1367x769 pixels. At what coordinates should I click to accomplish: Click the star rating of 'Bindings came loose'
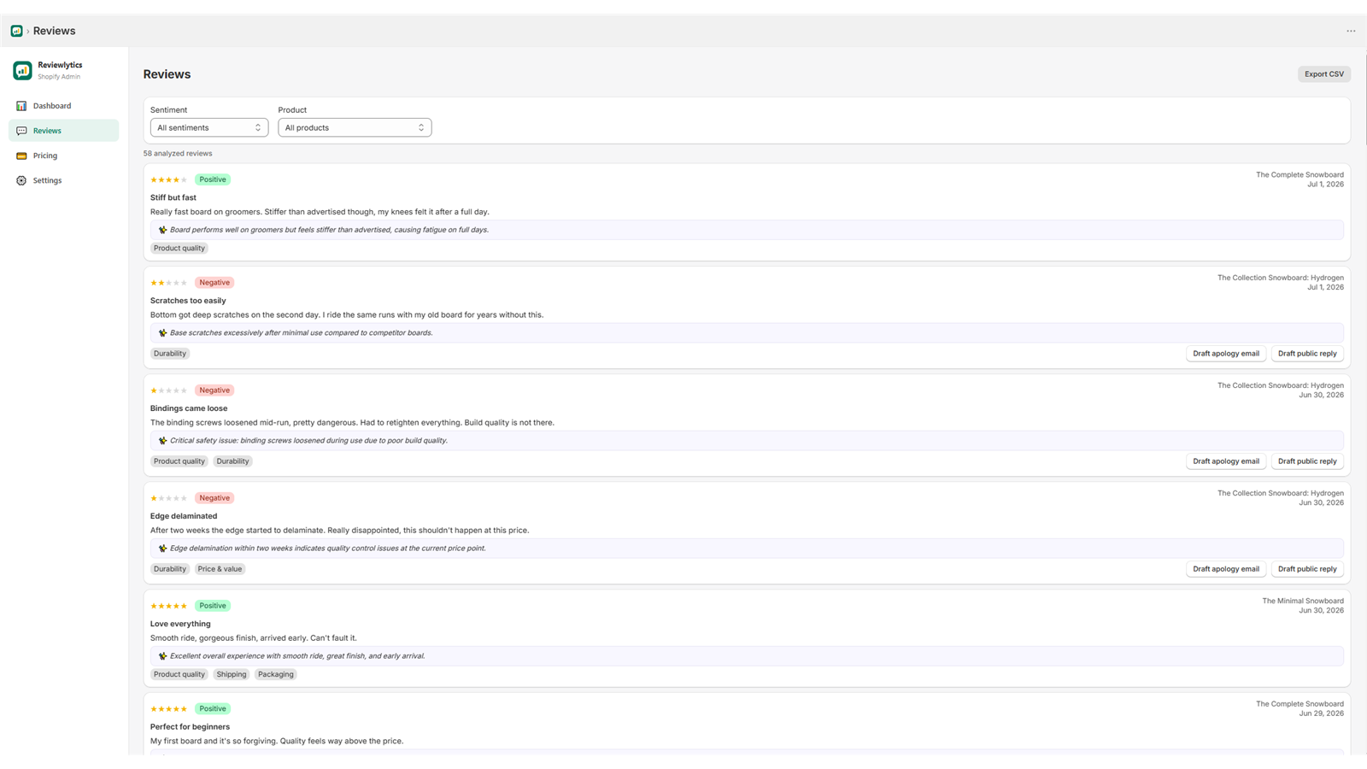169,390
